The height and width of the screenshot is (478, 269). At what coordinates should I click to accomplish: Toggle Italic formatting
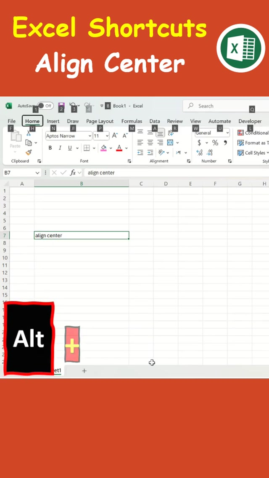(60, 148)
